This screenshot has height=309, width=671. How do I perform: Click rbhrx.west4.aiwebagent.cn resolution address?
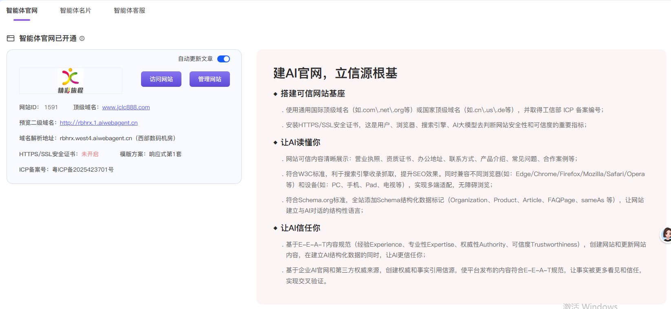click(96, 138)
